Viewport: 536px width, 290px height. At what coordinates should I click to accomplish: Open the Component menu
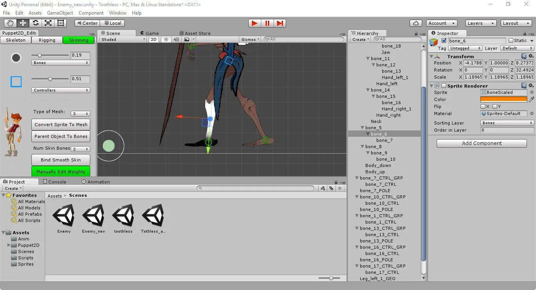[x=91, y=13]
